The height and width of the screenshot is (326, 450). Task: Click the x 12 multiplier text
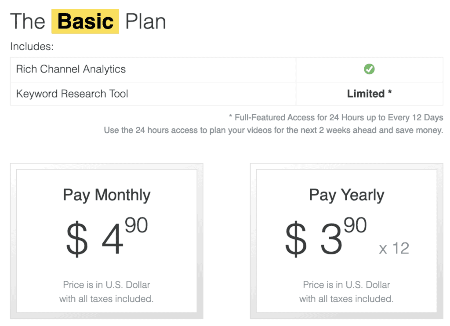394,249
